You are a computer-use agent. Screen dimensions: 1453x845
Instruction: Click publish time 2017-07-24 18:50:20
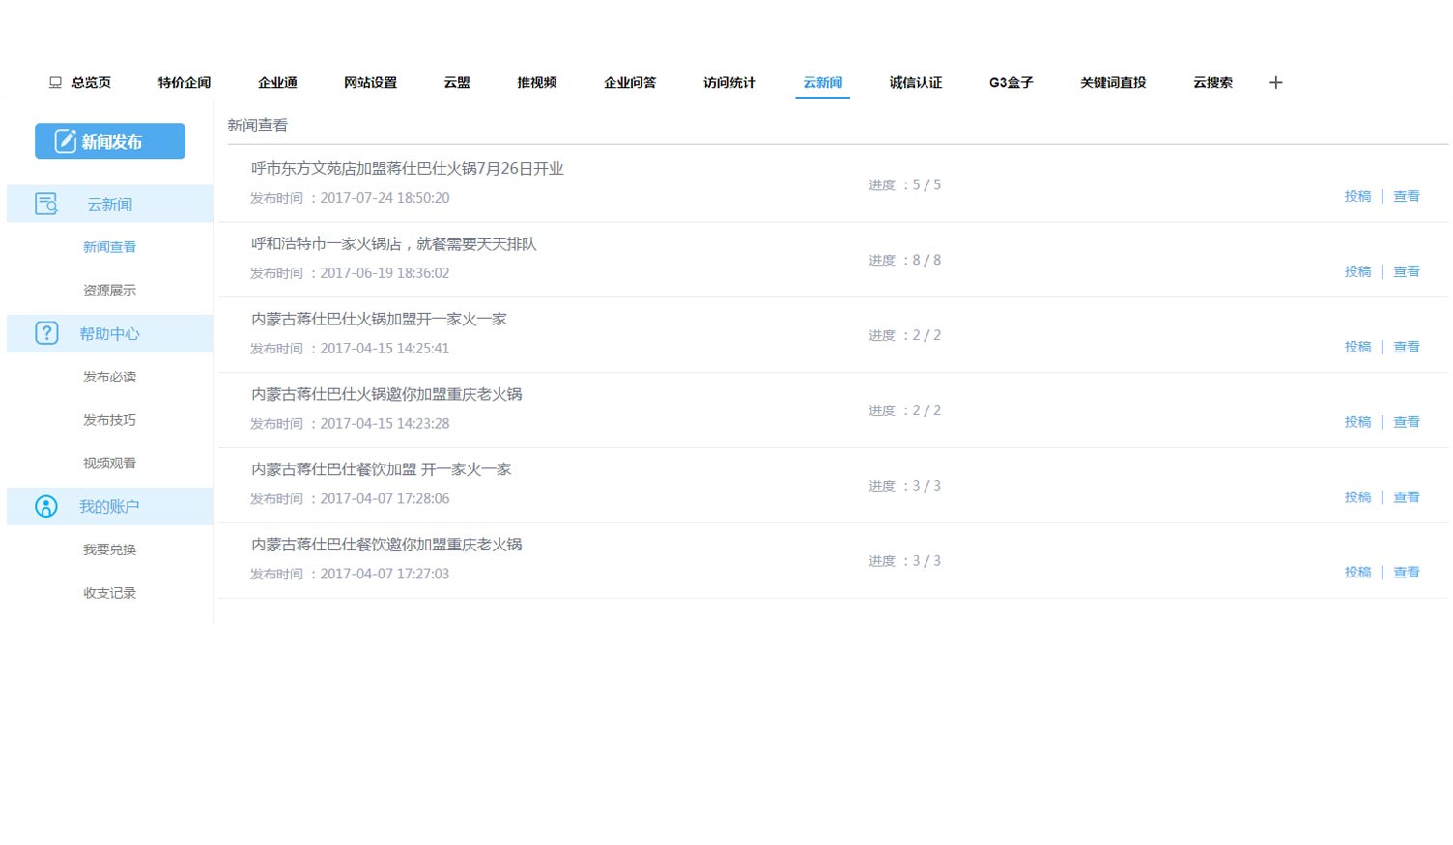pyautogui.click(x=385, y=198)
